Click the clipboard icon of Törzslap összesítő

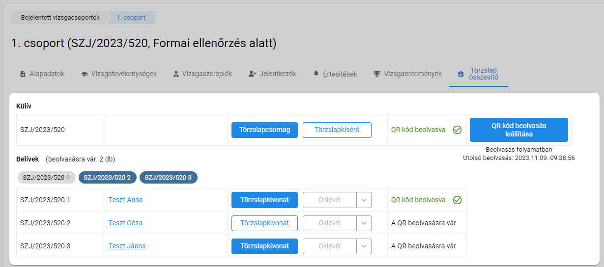pyautogui.click(x=460, y=74)
